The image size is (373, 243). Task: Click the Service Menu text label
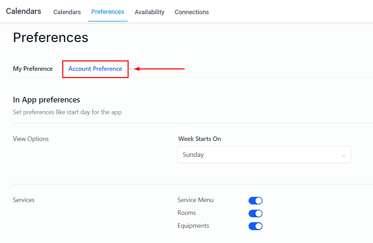pos(195,200)
